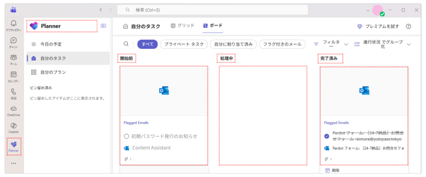Image resolution: width=426 pixels, height=177 pixels.
Task: Click the search magnifier beside すべて
Action: click(x=126, y=44)
